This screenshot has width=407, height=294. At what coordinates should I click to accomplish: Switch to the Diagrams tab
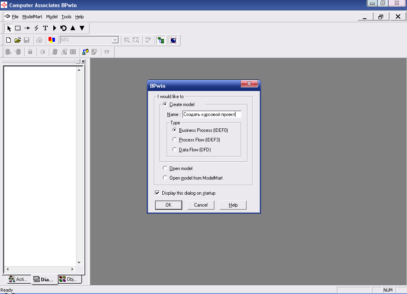tap(44, 279)
